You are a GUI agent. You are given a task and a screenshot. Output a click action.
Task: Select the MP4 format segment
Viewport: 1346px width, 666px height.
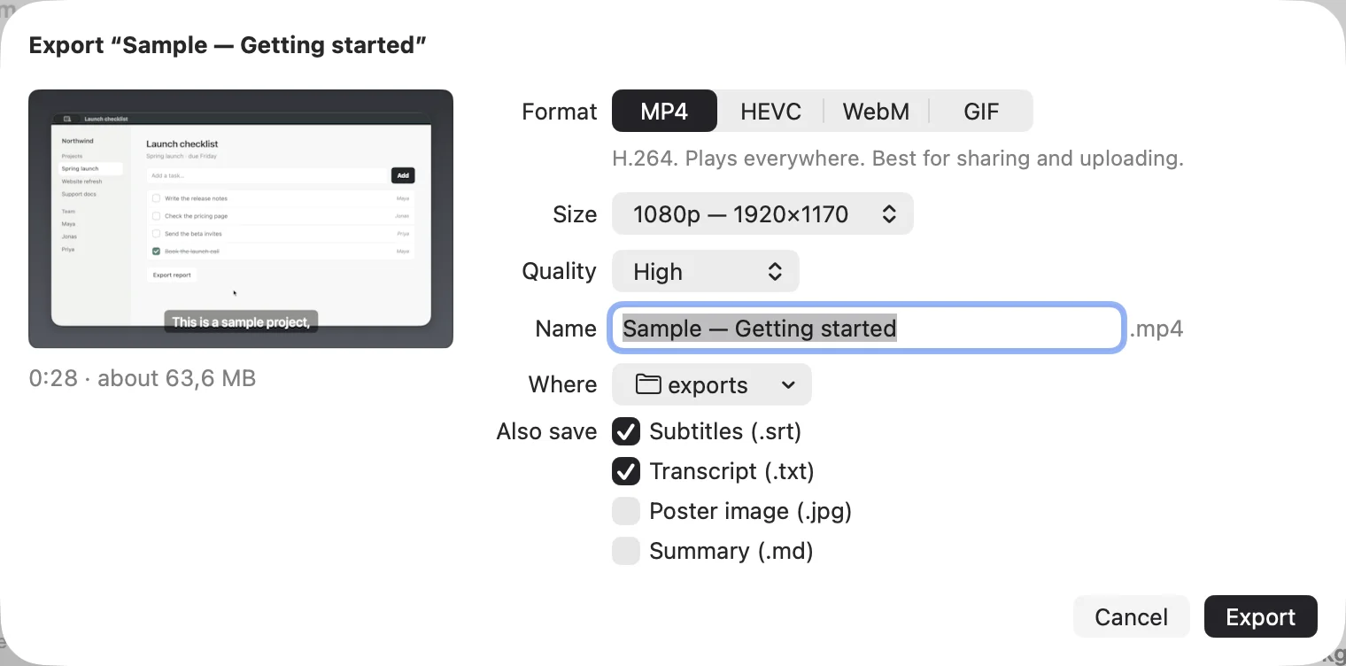pos(664,112)
